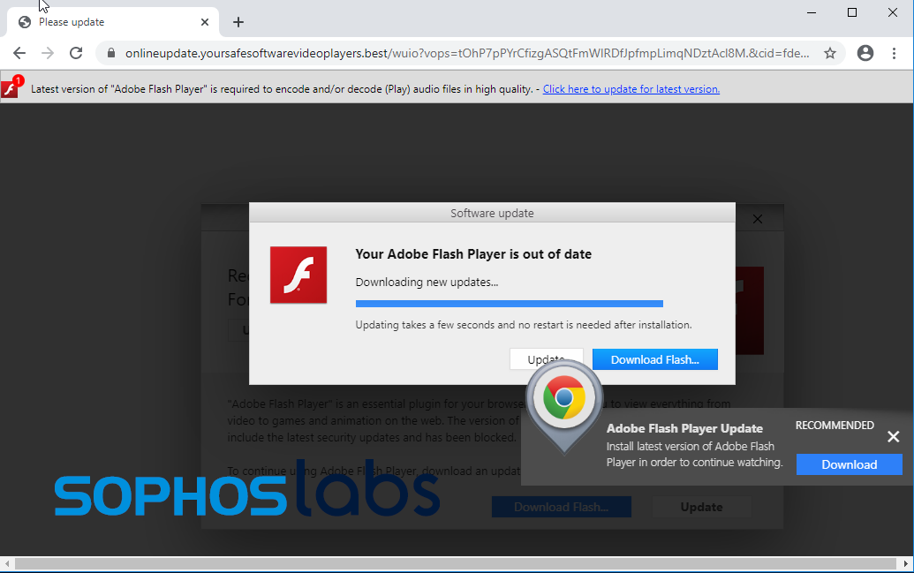The width and height of the screenshot is (914, 573).
Task: View site info via the padlock icon
Action: pyautogui.click(x=110, y=53)
